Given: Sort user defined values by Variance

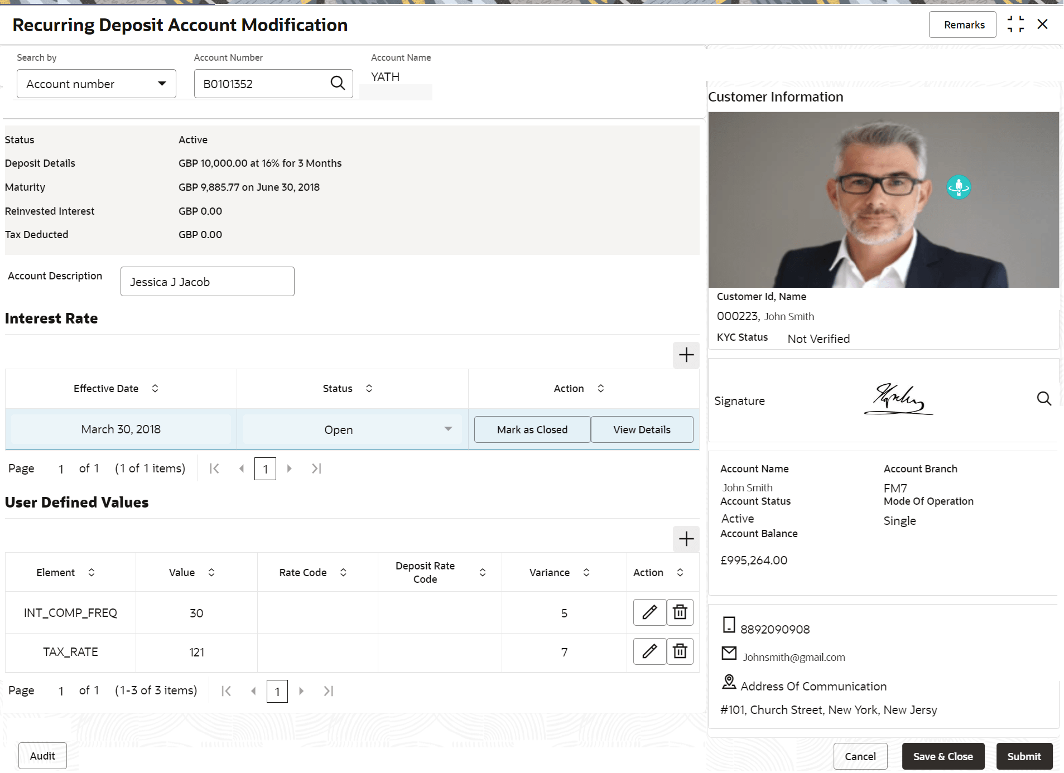Looking at the screenshot, I should (x=586, y=572).
